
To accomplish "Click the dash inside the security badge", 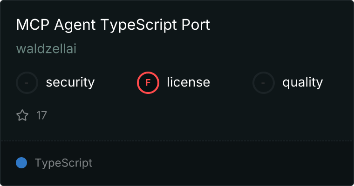I will click(27, 83).
